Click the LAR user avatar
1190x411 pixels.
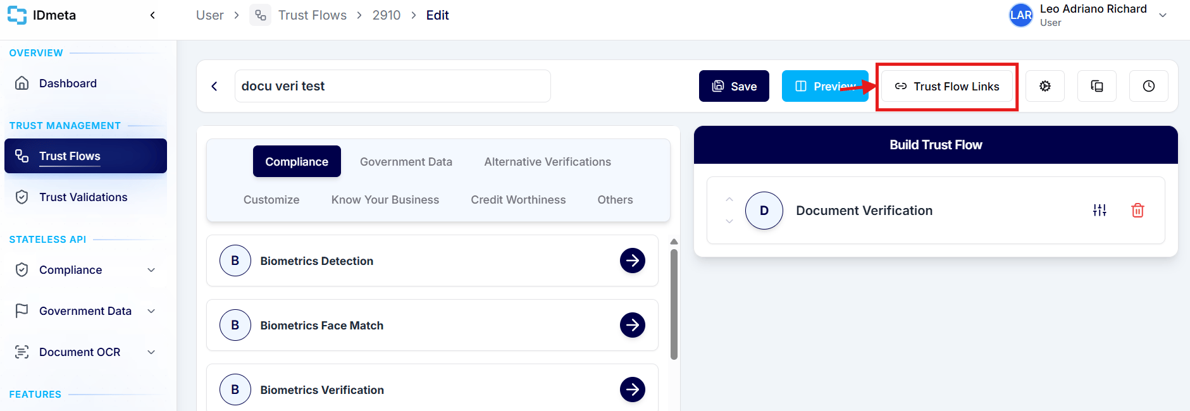pos(1021,15)
